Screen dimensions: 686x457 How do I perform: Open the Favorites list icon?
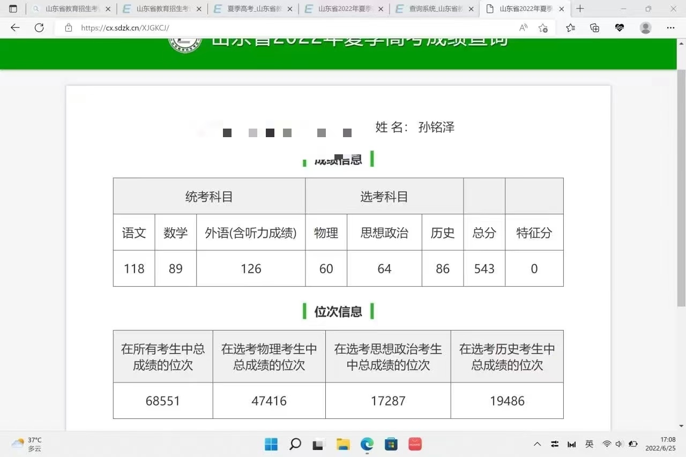tap(570, 28)
